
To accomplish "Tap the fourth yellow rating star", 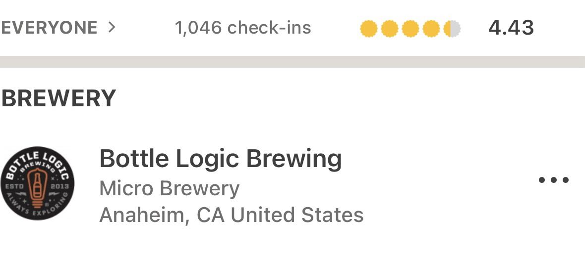I will 431,29.
